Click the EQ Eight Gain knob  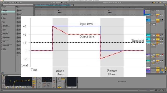click(3, 83)
